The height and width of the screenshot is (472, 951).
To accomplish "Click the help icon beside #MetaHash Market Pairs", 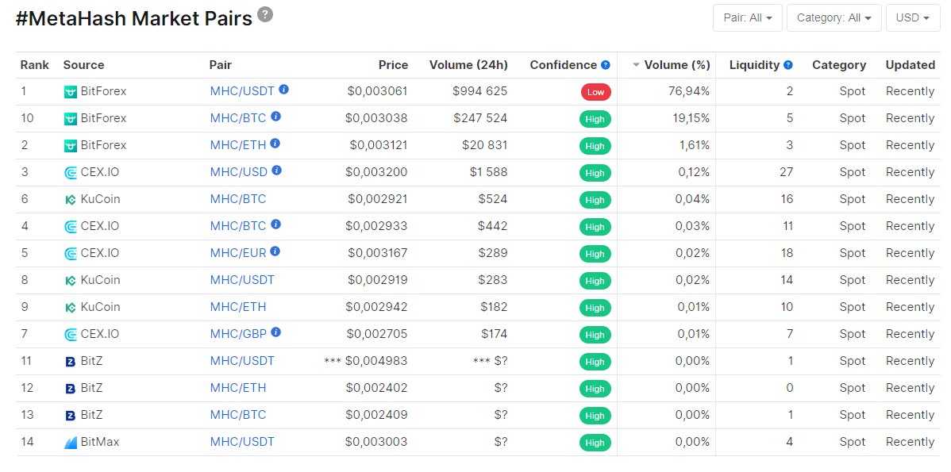I will (265, 14).
